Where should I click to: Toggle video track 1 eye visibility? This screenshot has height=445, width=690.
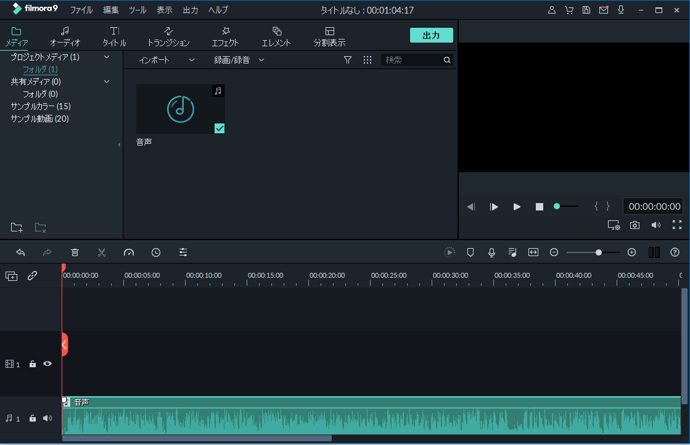point(47,364)
